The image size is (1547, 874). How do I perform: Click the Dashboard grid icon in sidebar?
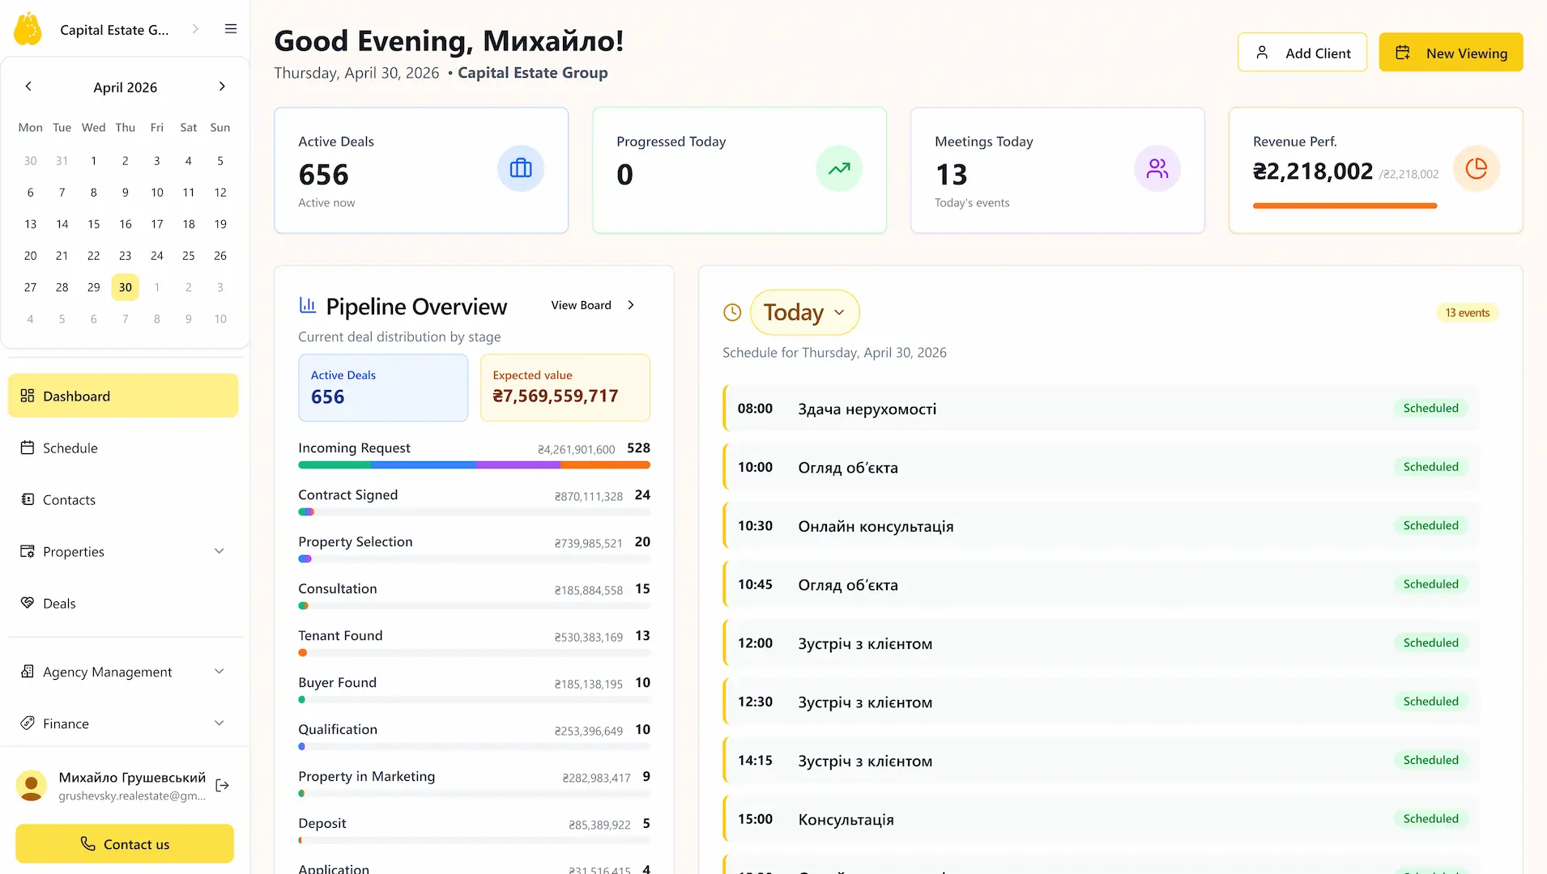point(28,396)
